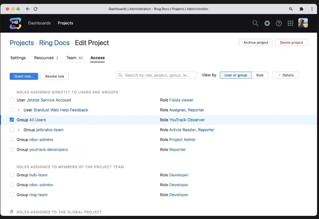
Task: Open Stardust Web Help Feedback user link
Action: click(61, 110)
